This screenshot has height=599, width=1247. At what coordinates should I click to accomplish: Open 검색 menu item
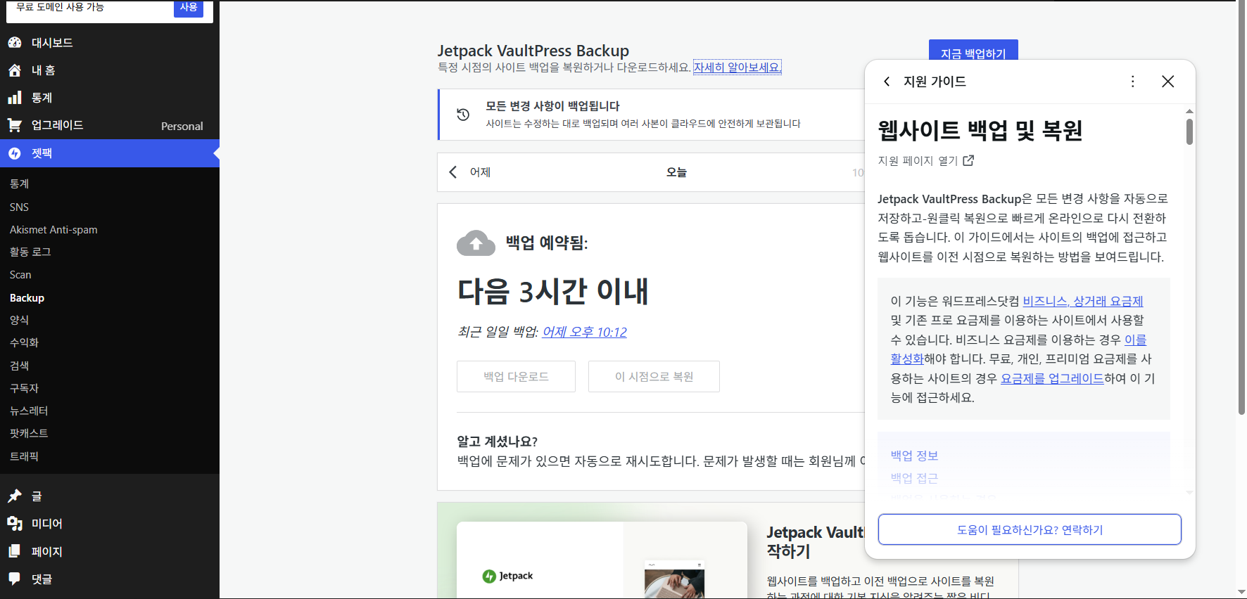point(20,366)
